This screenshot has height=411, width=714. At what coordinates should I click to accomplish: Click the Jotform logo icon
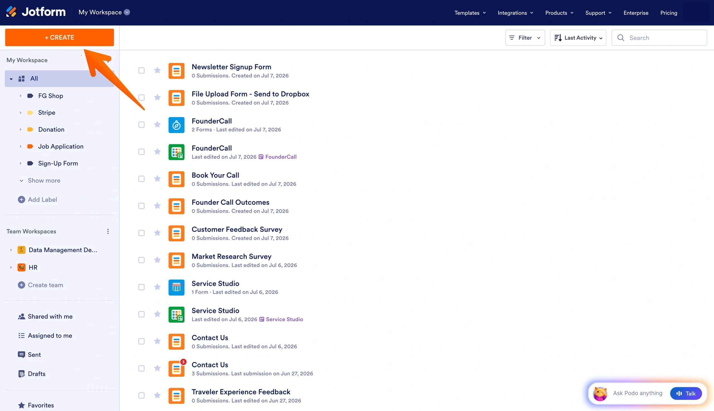coord(12,12)
